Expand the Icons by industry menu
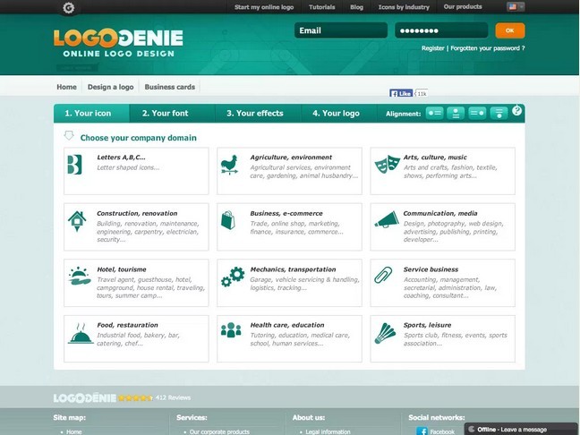The width and height of the screenshot is (580, 435). coord(403,7)
